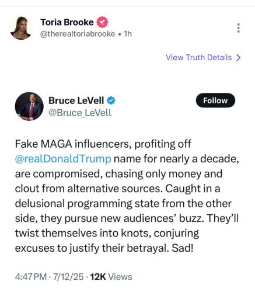Click the Bruce LeVell display name
This screenshot has height=292, width=255.
click(76, 100)
